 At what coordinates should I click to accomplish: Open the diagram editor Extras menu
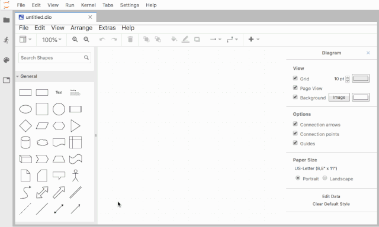pos(107,28)
